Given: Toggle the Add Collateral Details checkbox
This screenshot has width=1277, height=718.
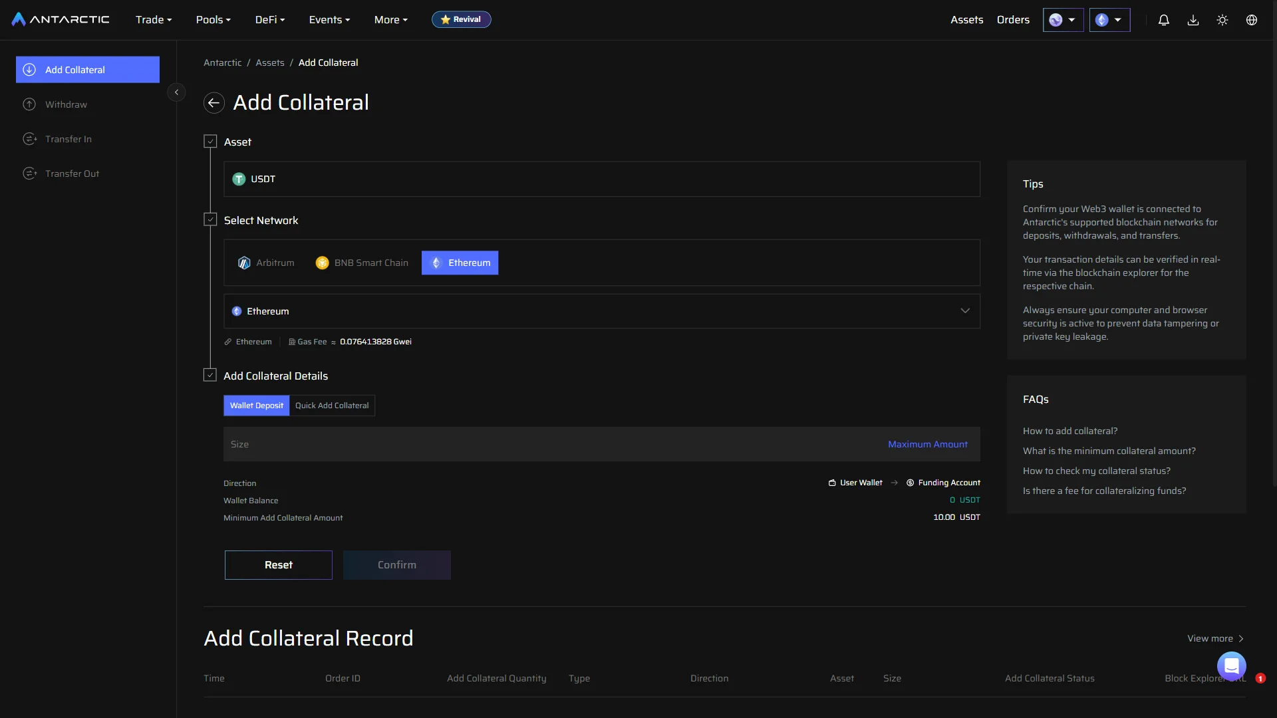Looking at the screenshot, I should [x=210, y=375].
